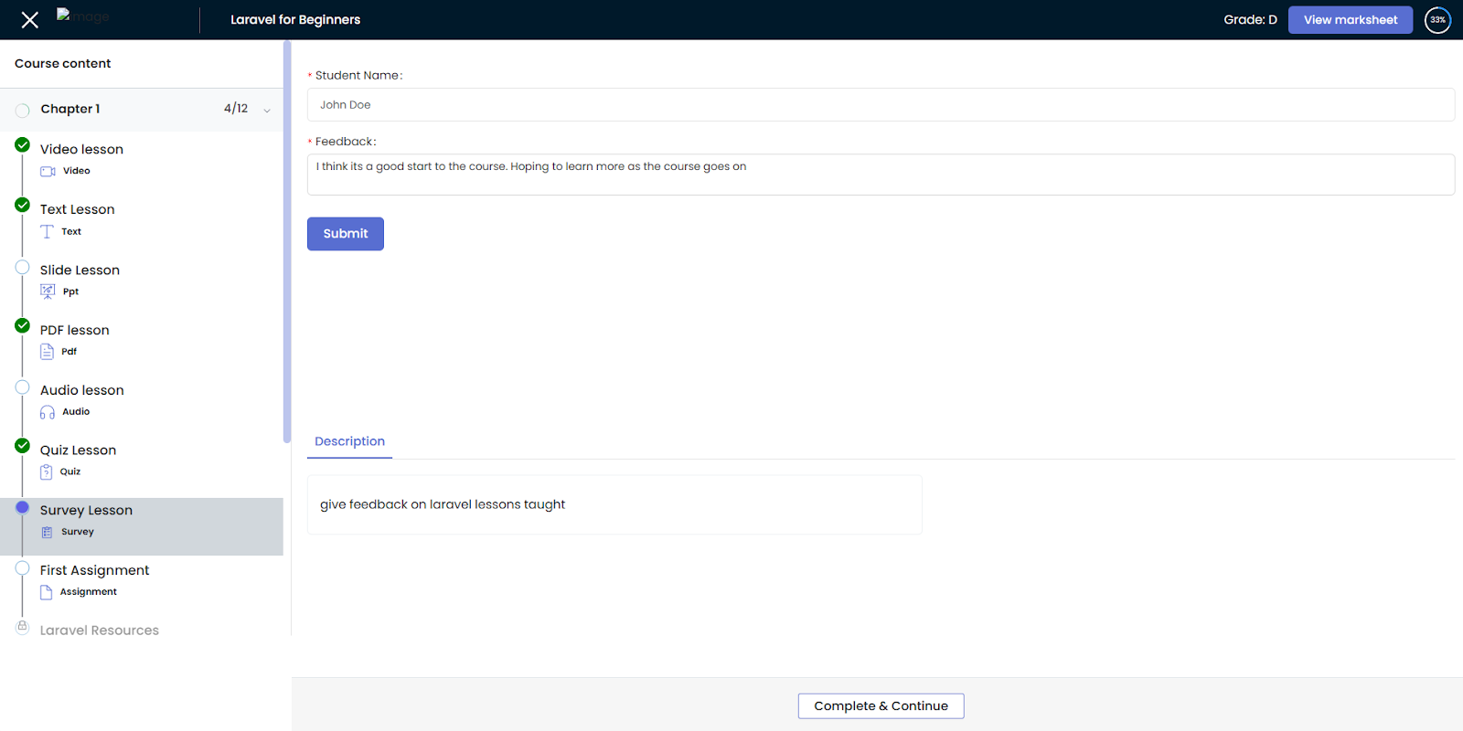
Task: Click the Laravel for Beginners course title
Action: (x=295, y=20)
